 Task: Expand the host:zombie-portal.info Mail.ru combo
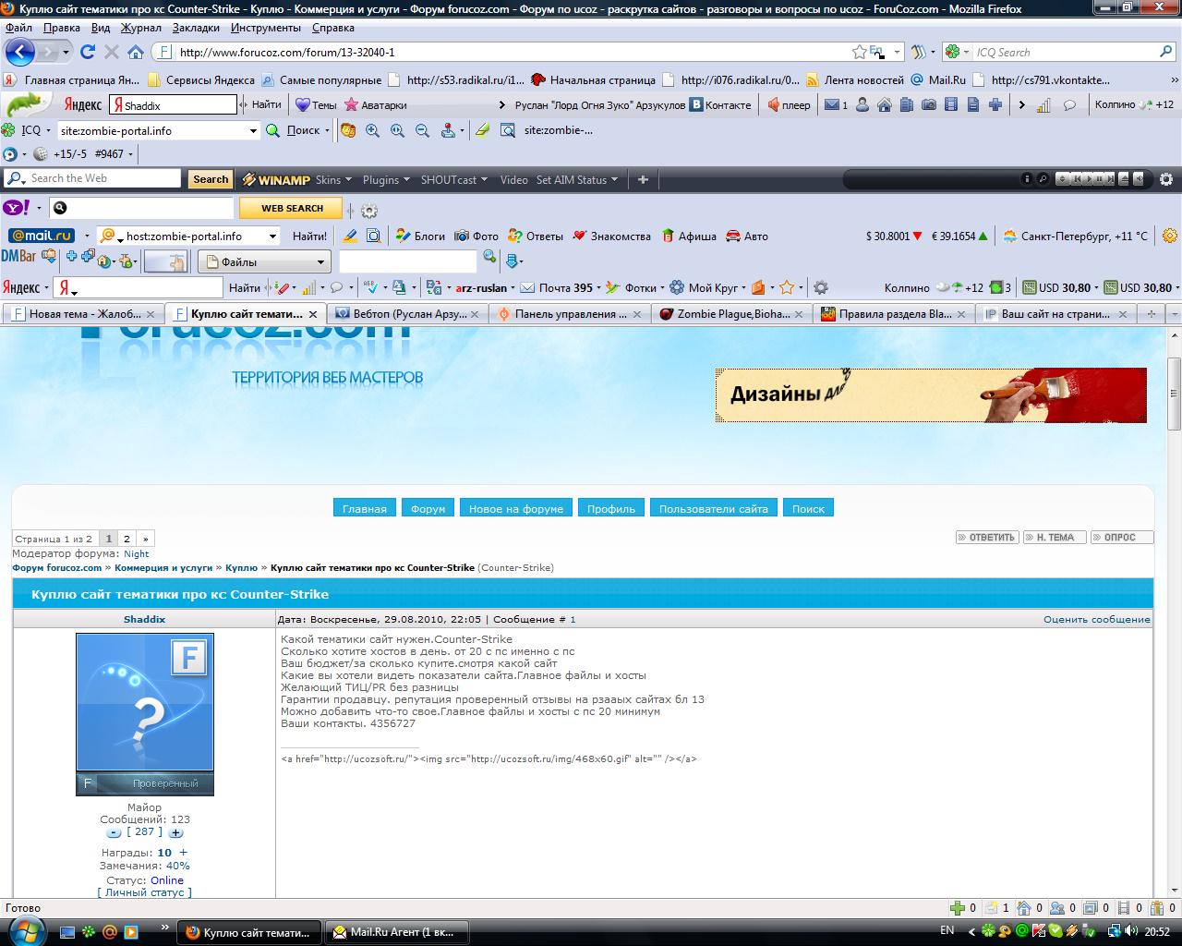pos(272,236)
